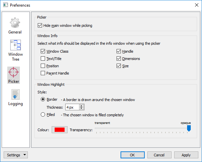The height and width of the screenshot is (162, 202).
Task: Increase thickness with the up arrow
Action: click(x=81, y=106)
